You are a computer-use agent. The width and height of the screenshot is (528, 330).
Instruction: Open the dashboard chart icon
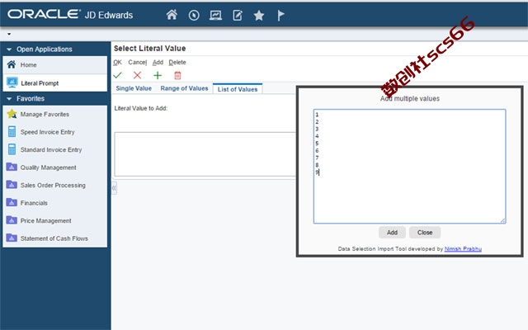coord(215,15)
